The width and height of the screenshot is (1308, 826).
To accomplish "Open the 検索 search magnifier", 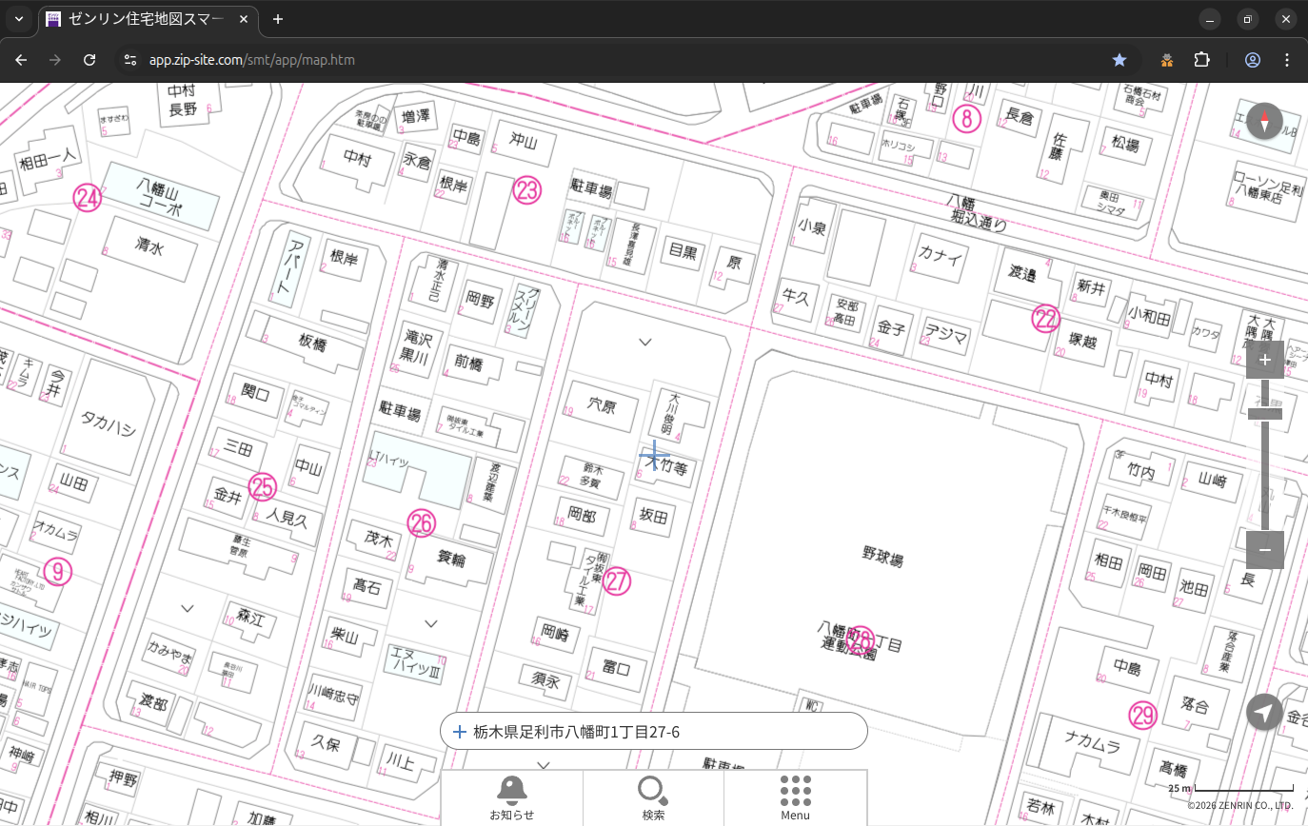I will 653,797.
